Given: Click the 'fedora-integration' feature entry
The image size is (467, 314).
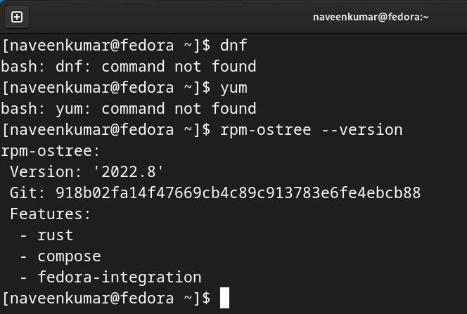Looking at the screenshot, I should click(120, 277).
